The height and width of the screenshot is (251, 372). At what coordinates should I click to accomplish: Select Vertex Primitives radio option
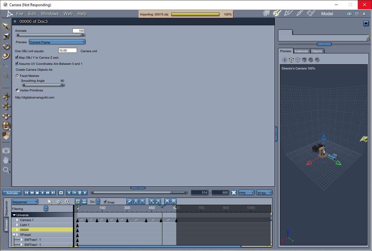[x=17, y=90]
